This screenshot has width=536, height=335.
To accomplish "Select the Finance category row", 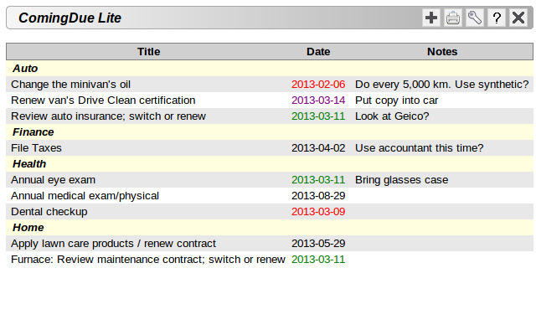I will point(33,131).
